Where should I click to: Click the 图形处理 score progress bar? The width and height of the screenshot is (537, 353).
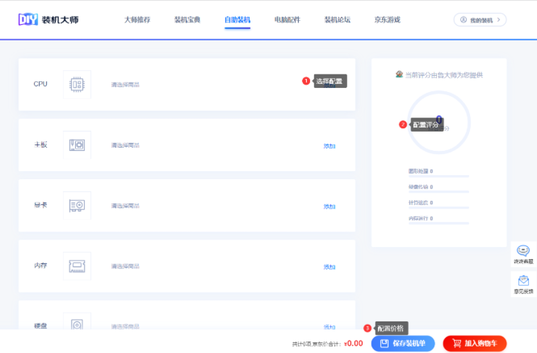(x=438, y=177)
